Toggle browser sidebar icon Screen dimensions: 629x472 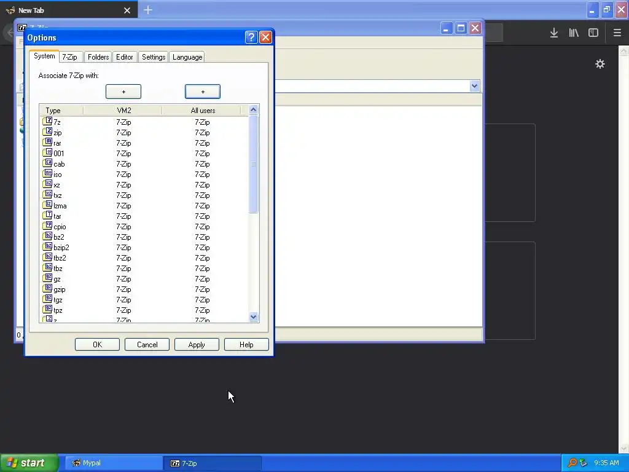tap(593, 33)
